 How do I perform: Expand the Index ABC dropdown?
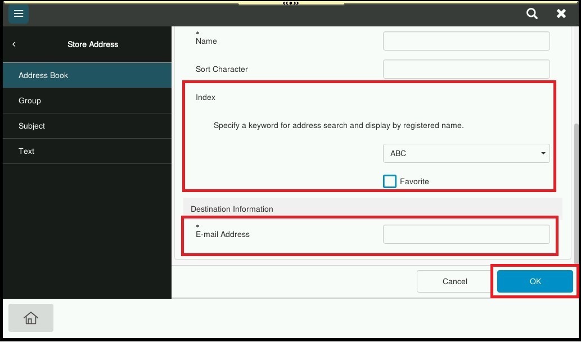466,153
